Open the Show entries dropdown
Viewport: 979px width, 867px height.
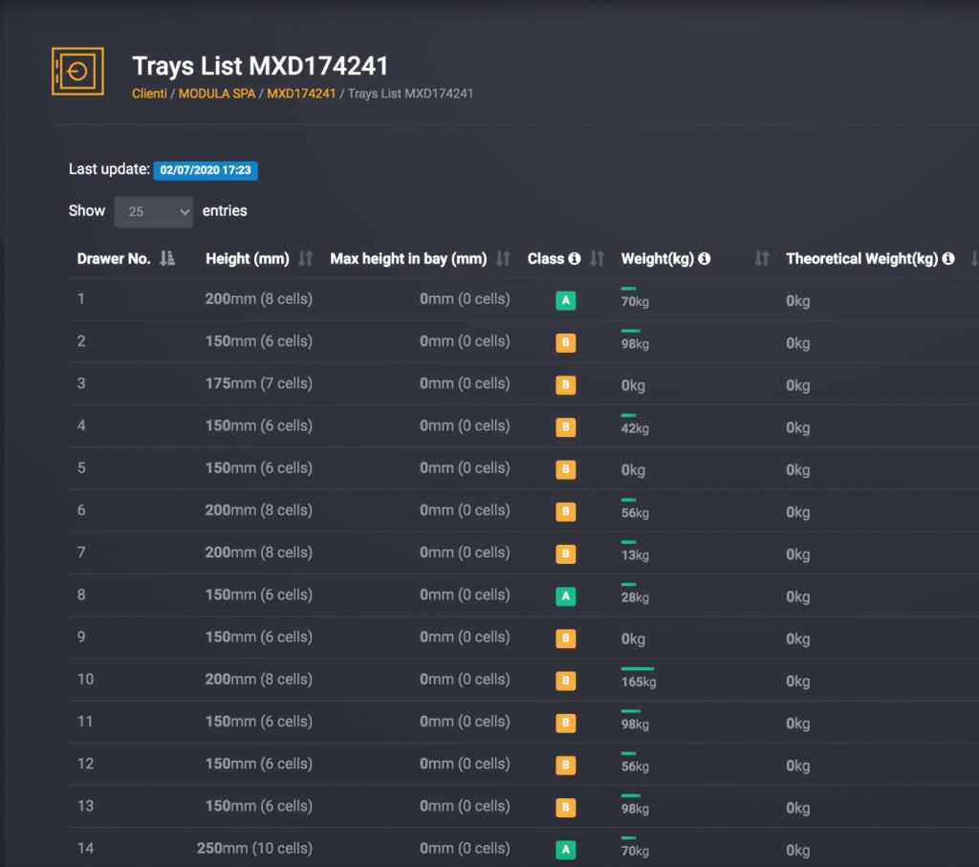point(154,211)
